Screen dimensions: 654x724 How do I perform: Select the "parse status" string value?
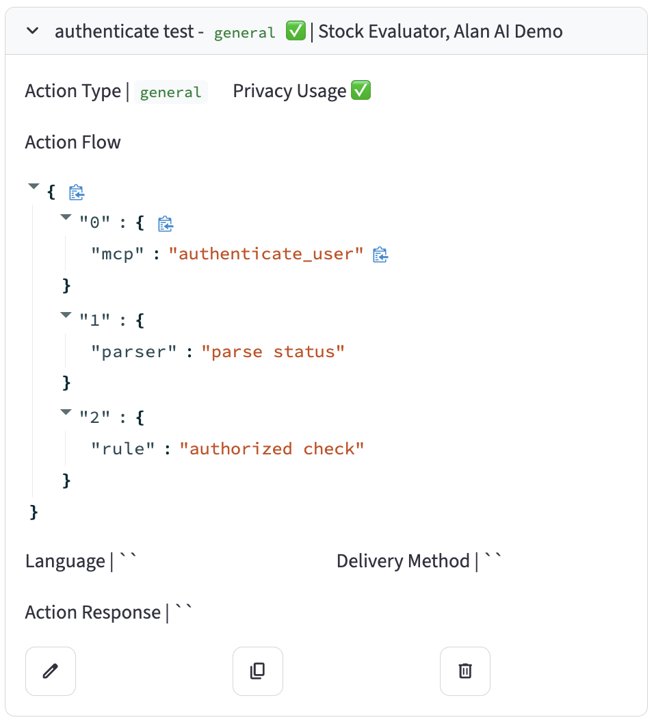273,352
